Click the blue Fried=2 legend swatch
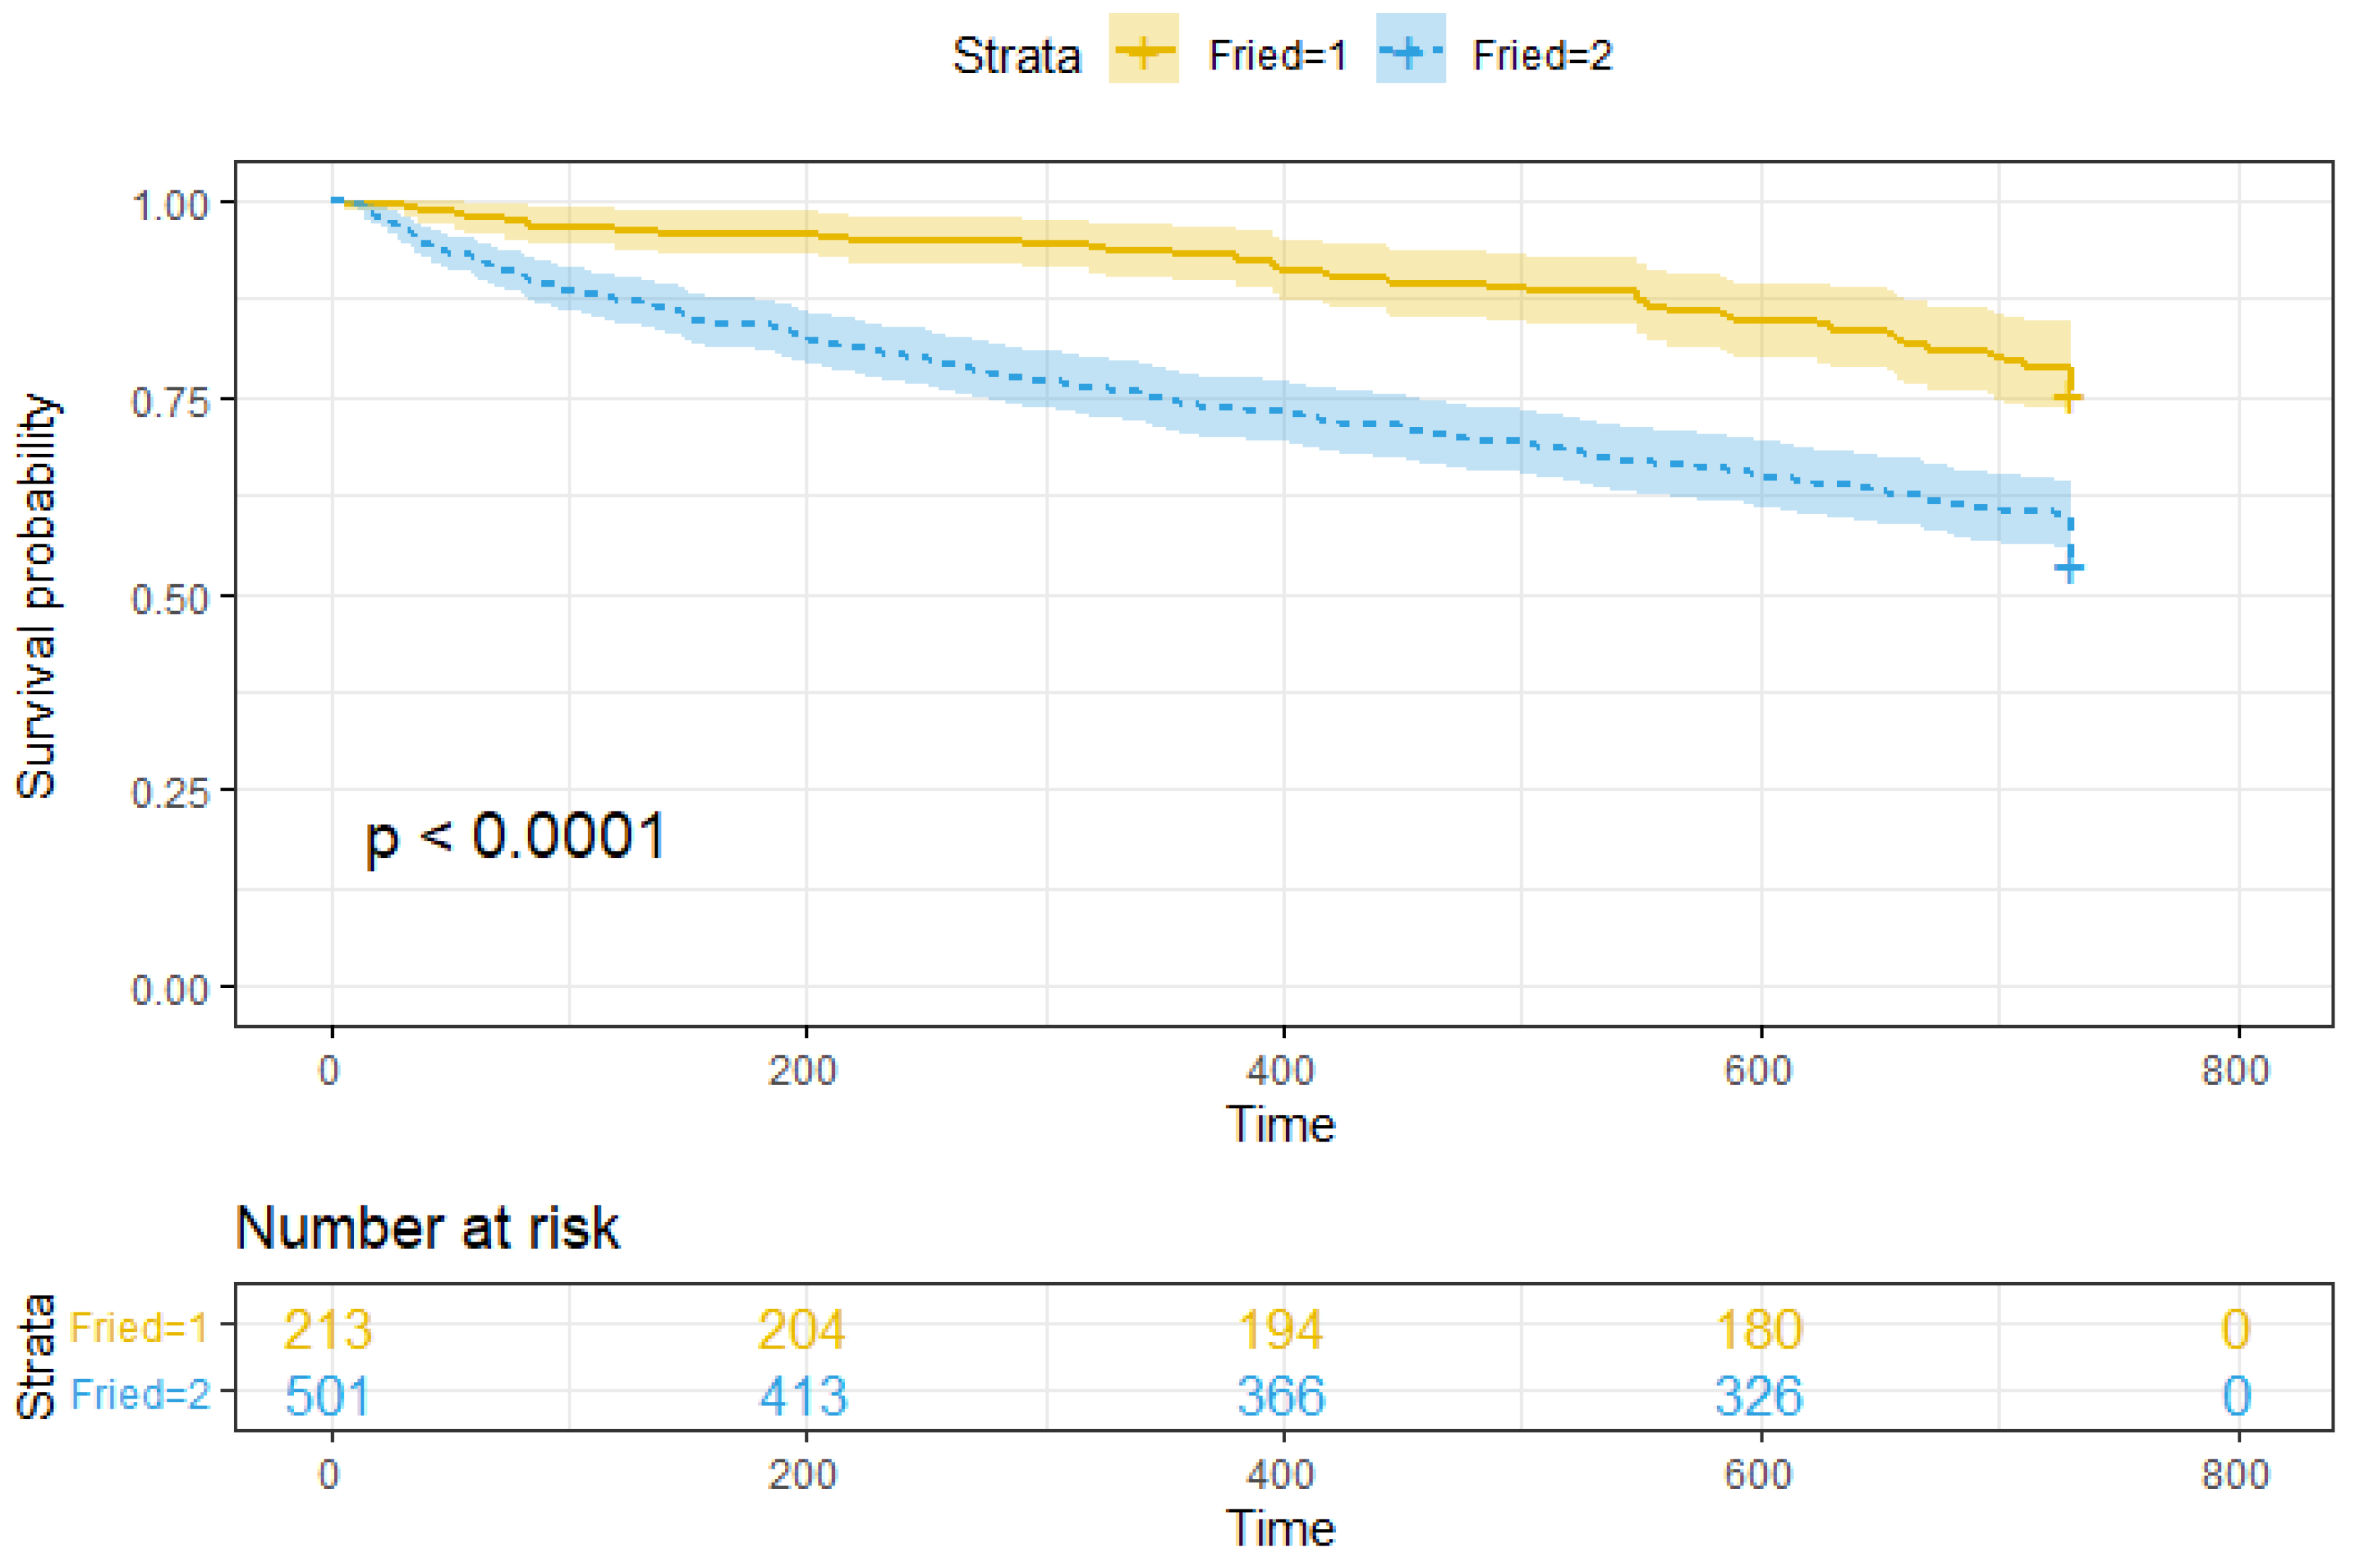The image size is (2365, 1568). (1410, 49)
